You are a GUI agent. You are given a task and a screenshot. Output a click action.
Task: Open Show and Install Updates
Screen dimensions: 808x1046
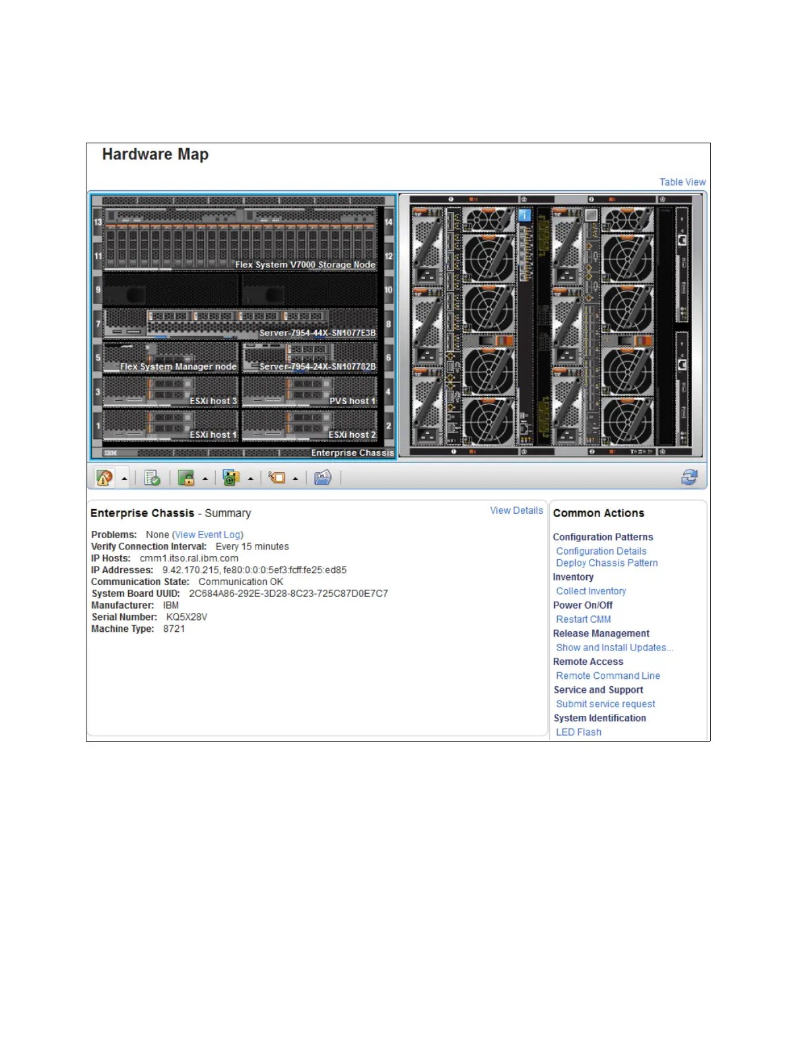click(615, 648)
